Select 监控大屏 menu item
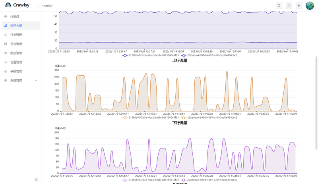The width and height of the screenshot is (318, 184). pyautogui.click(x=21, y=25)
